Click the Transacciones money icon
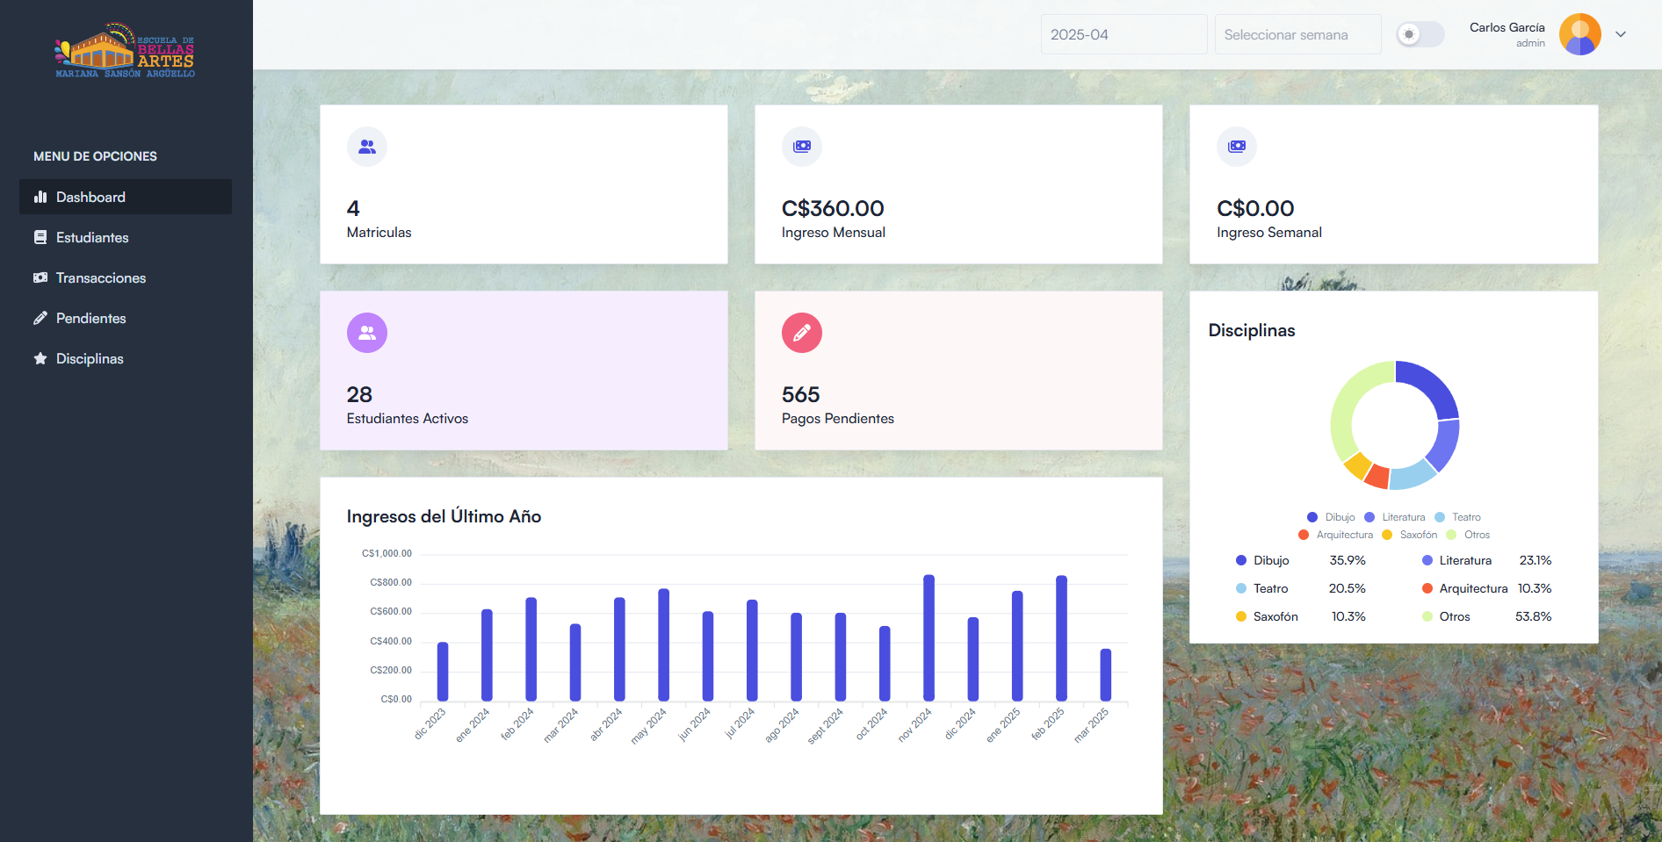The height and width of the screenshot is (842, 1662). click(x=40, y=277)
